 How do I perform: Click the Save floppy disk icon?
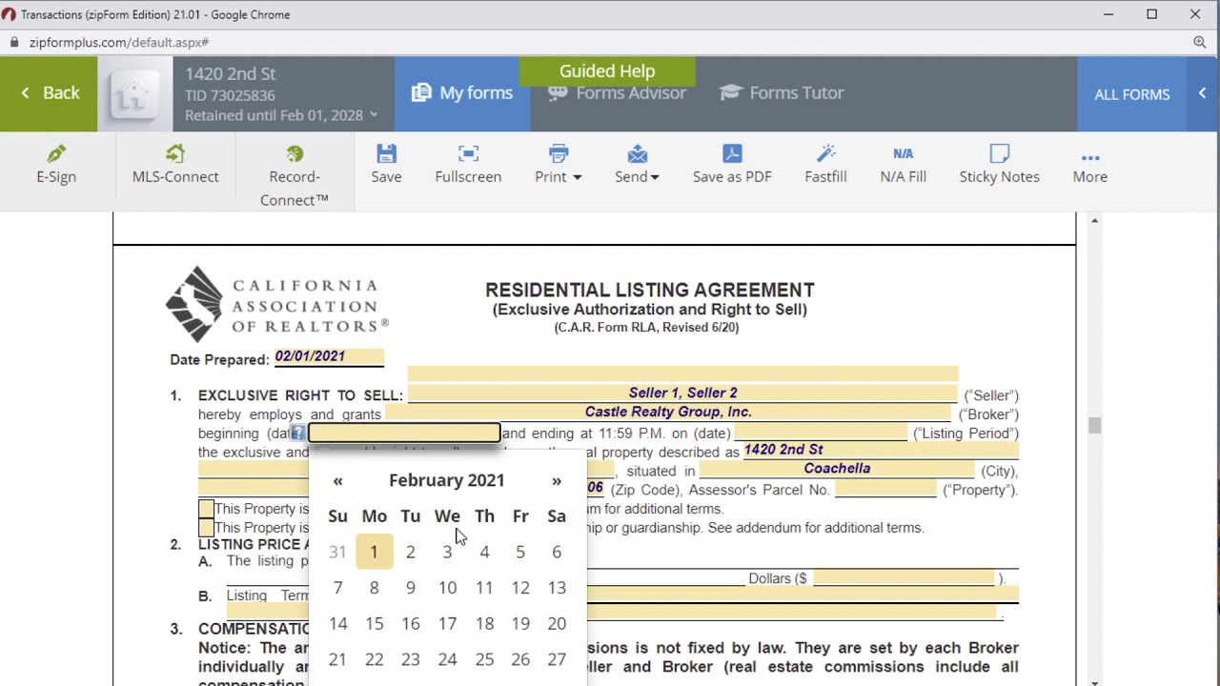tap(386, 153)
